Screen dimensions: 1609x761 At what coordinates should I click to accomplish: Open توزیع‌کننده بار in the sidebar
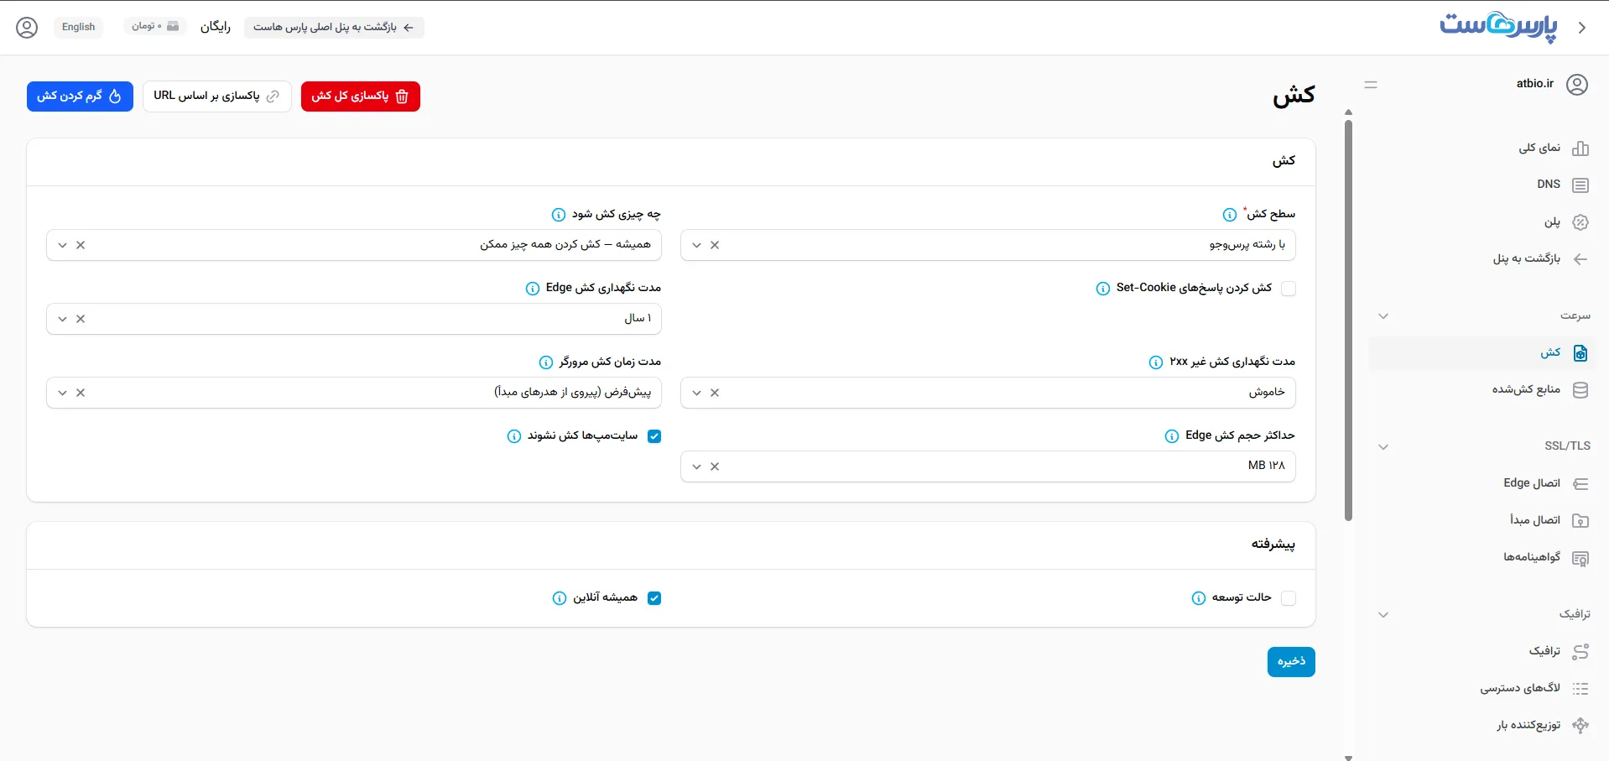click(1482, 726)
